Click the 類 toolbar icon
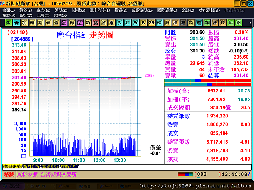Screen dimensions: 254x190 pos(88,23)
